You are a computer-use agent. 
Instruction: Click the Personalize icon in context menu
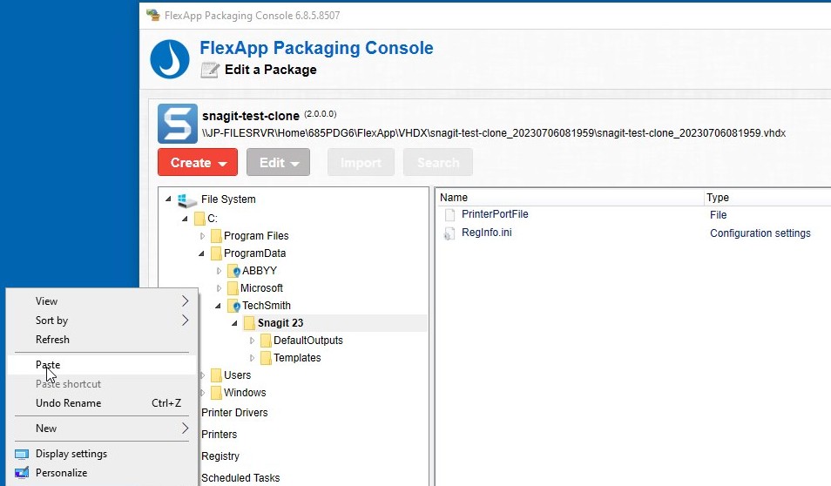point(22,473)
